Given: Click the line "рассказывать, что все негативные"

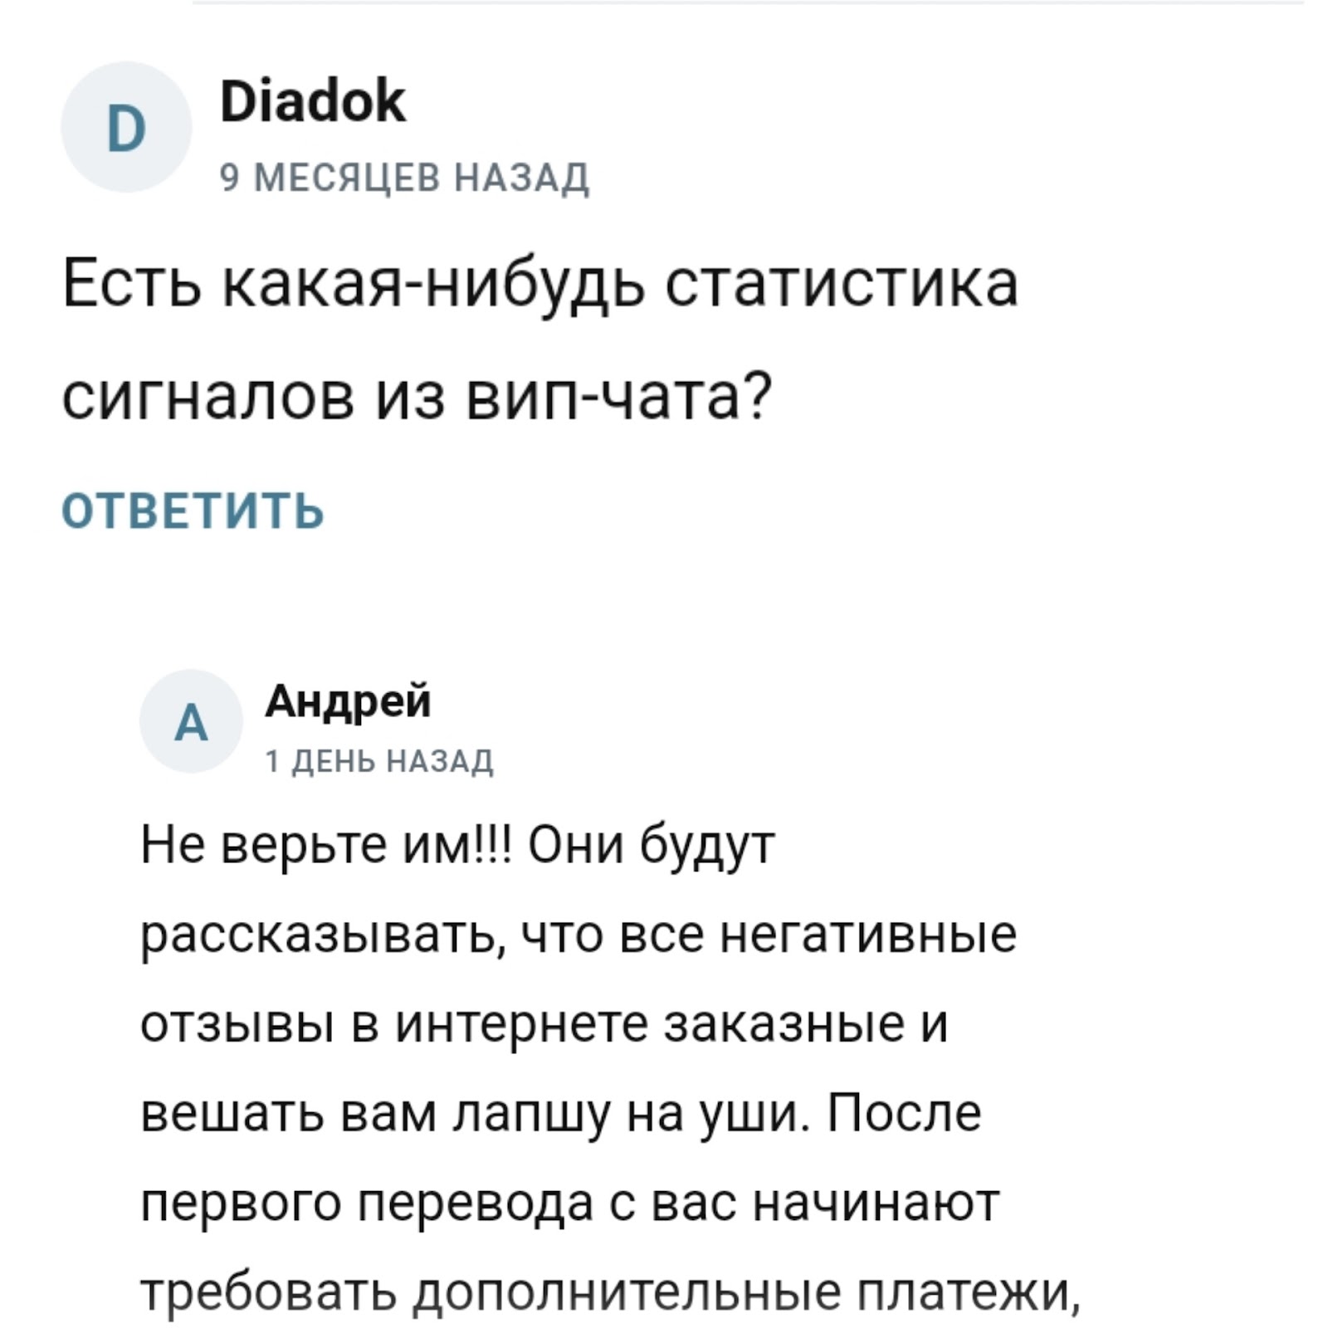Looking at the screenshot, I should click(x=579, y=935).
